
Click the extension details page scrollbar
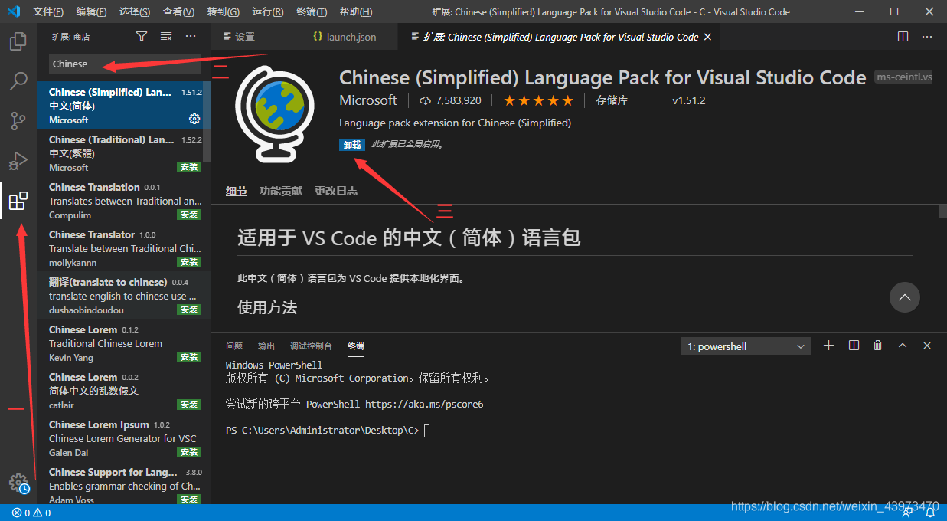click(x=943, y=211)
